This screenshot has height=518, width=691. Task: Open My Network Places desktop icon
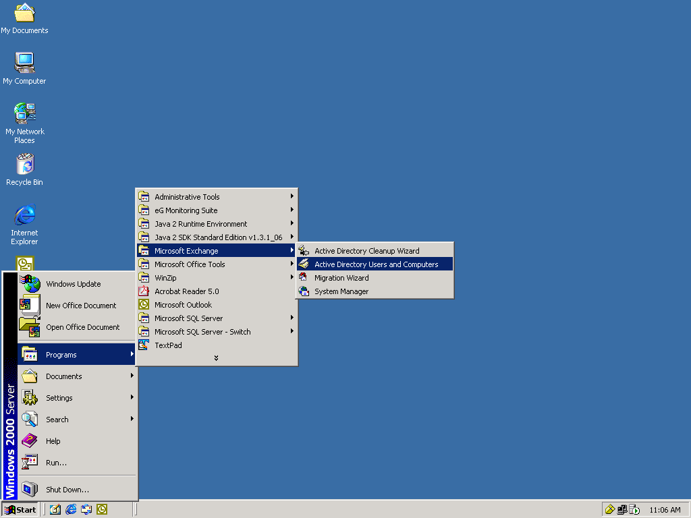[25, 123]
